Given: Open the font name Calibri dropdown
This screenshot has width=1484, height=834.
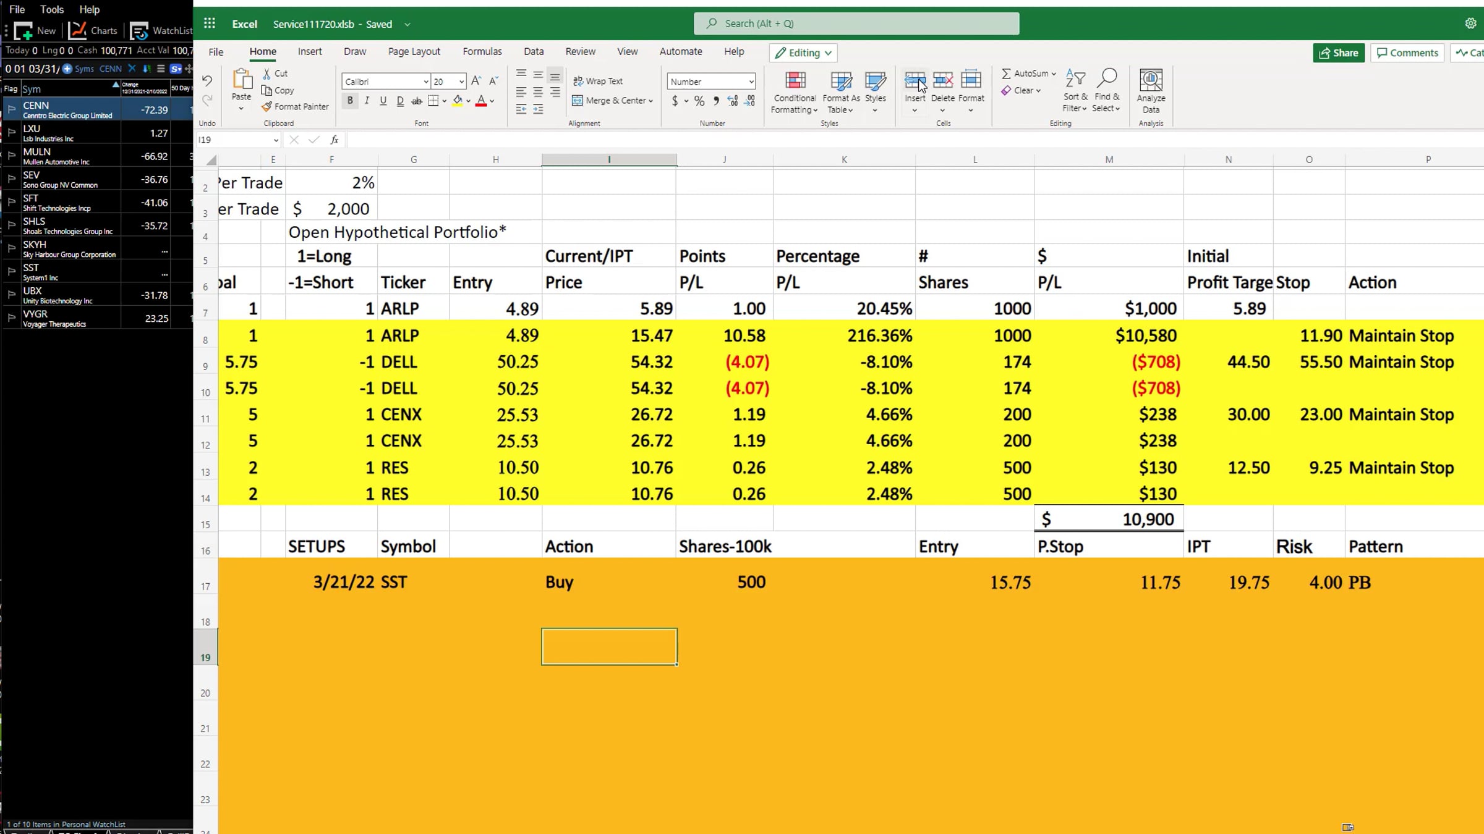Looking at the screenshot, I should 425,82.
